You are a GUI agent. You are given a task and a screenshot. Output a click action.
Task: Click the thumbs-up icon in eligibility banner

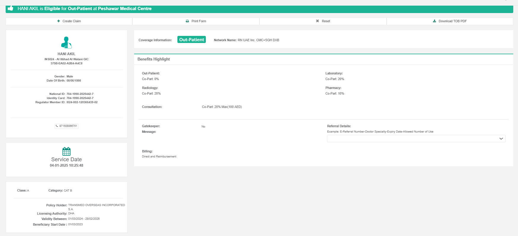(x=11, y=8)
